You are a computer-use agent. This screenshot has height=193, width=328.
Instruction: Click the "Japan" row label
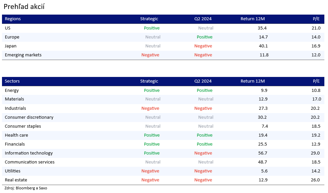tap(11, 46)
